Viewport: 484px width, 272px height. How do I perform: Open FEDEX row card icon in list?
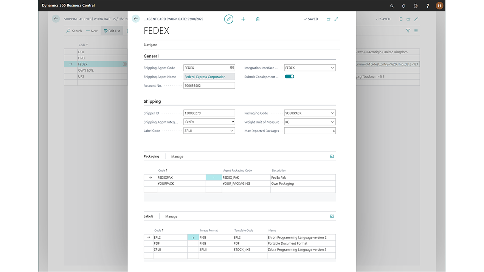[124, 64]
